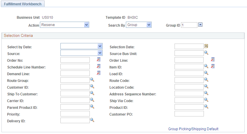Viewport: 247px width, 134px height.
Task: Open Schedule Line Number multi-value list icon
Action: (99, 66)
